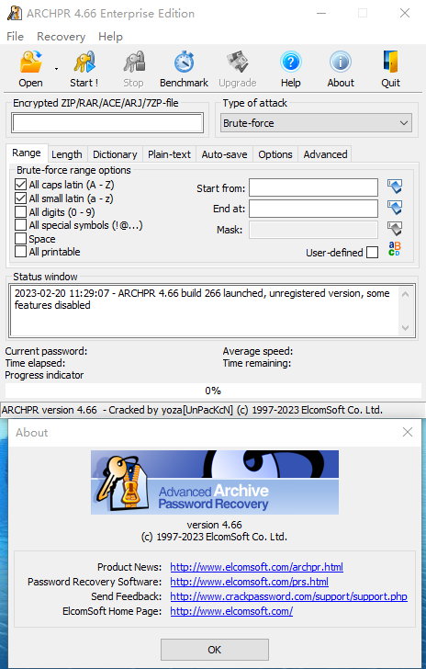Run the Benchmark stopwatch tool
Screen dimensions: 426x669
tap(185, 62)
